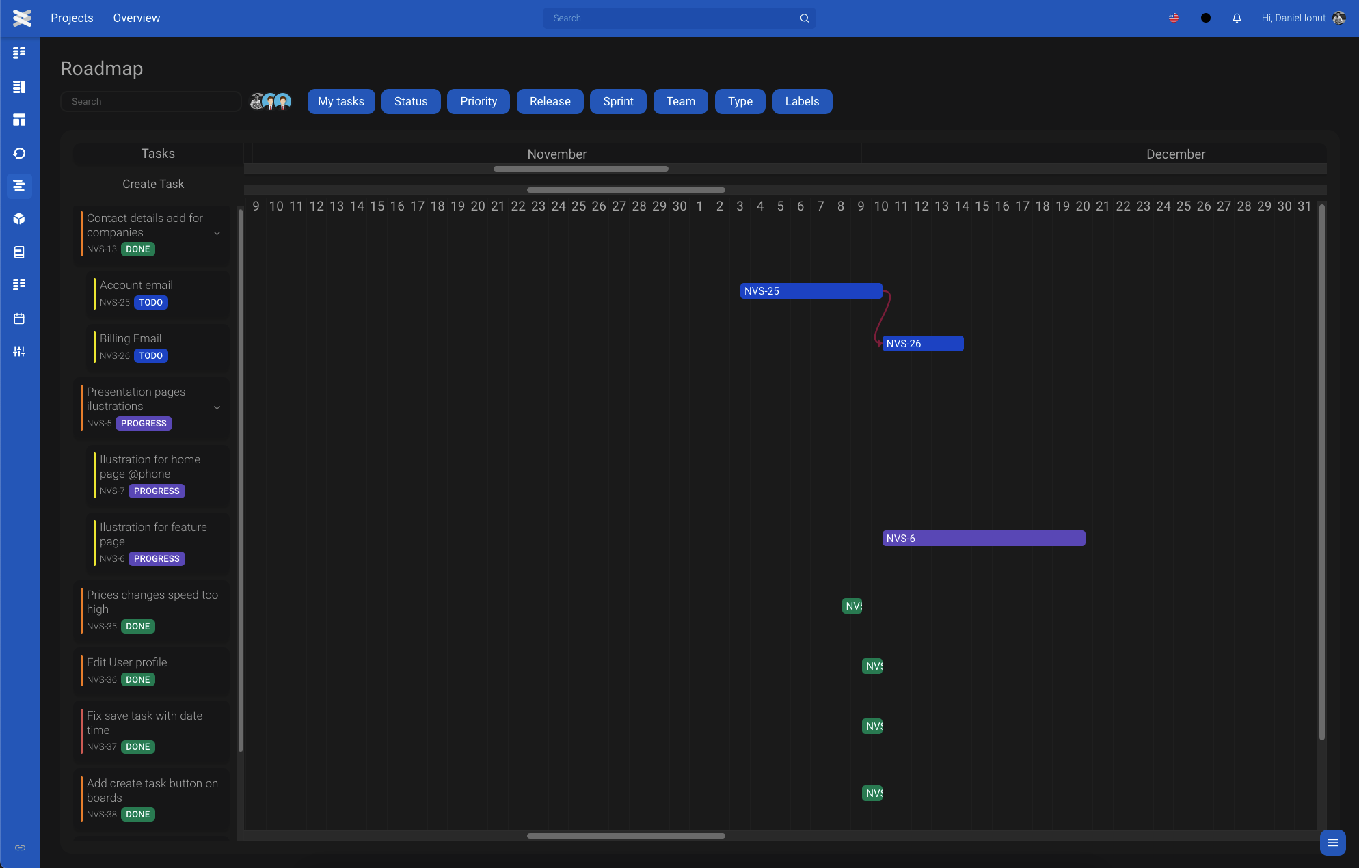Click the sprint cycle refresh icon
The image size is (1359, 868).
tap(19, 153)
